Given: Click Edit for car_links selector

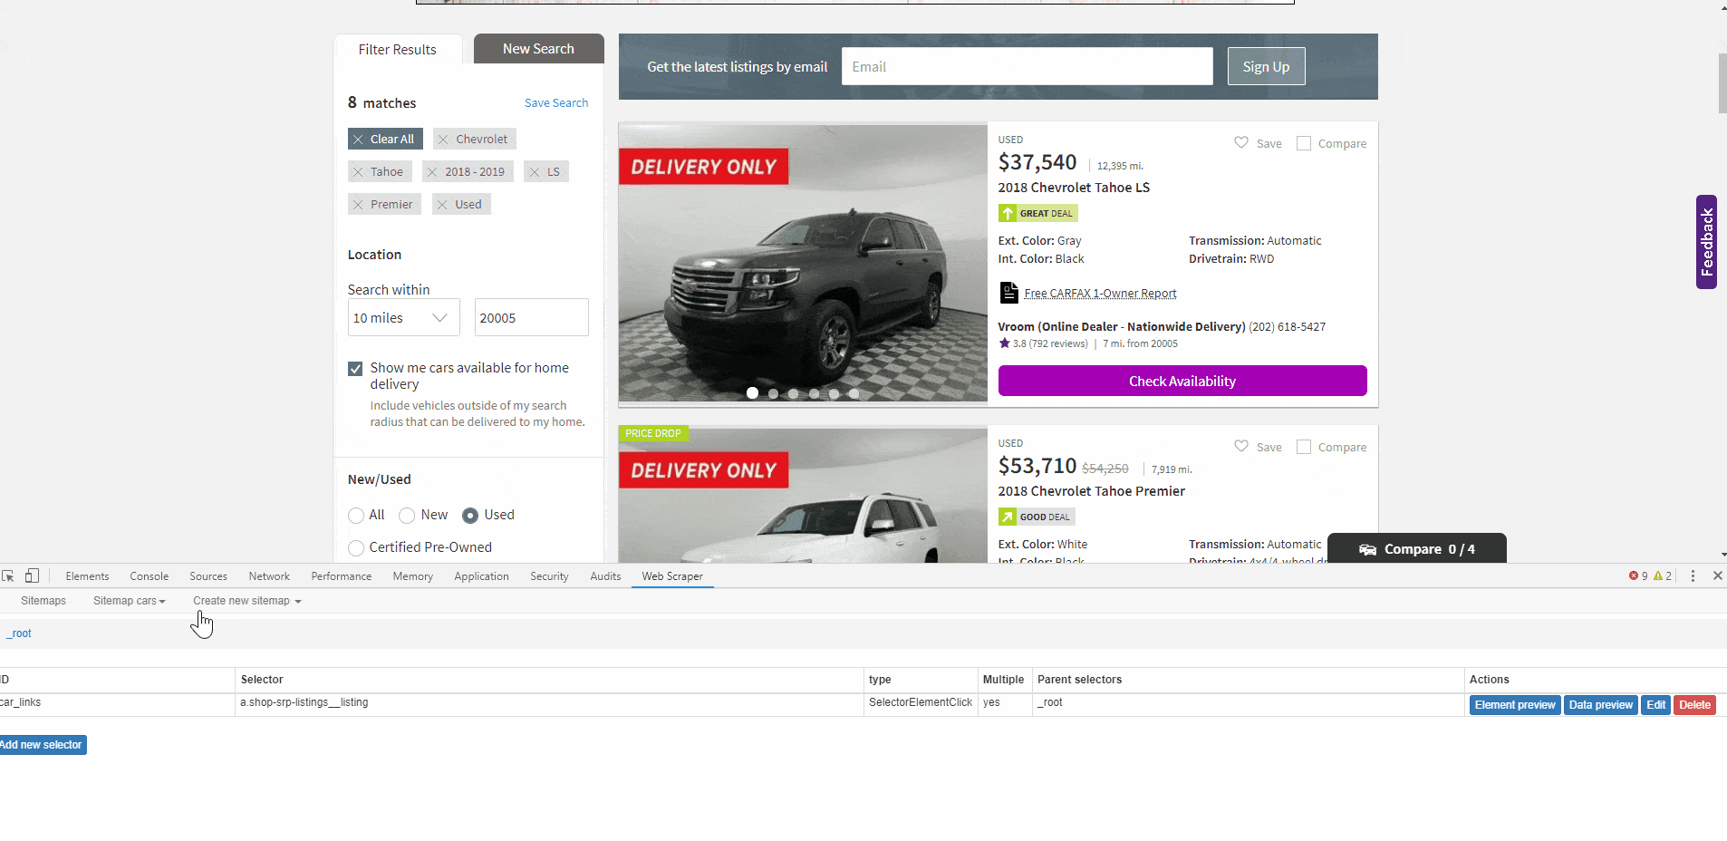Looking at the screenshot, I should pyautogui.click(x=1656, y=705).
